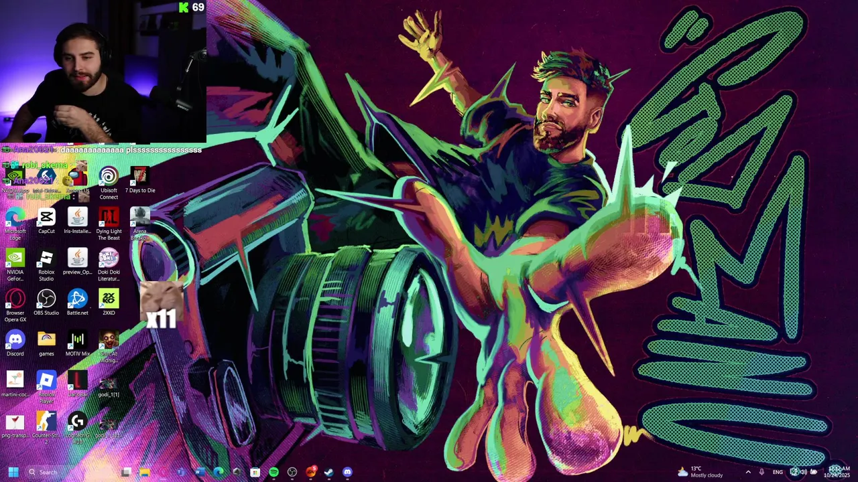Screen dimensions: 858x482
Task: Open the games folder on the desktop
Action: (46, 343)
